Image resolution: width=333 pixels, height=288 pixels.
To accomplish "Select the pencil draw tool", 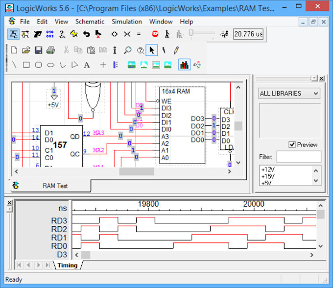I will coord(176,50).
